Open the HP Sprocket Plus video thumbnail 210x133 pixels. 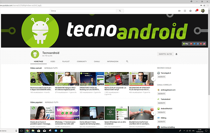[x=141, y=79]
